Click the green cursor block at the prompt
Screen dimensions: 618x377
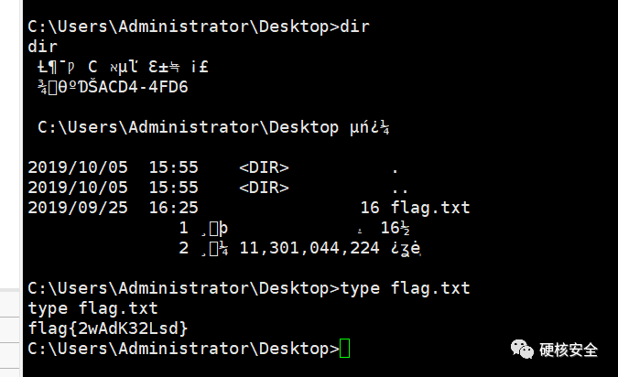point(344,349)
